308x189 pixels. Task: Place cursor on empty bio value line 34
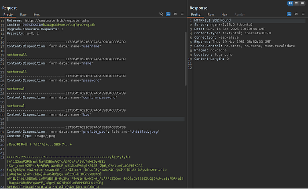click(95, 119)
